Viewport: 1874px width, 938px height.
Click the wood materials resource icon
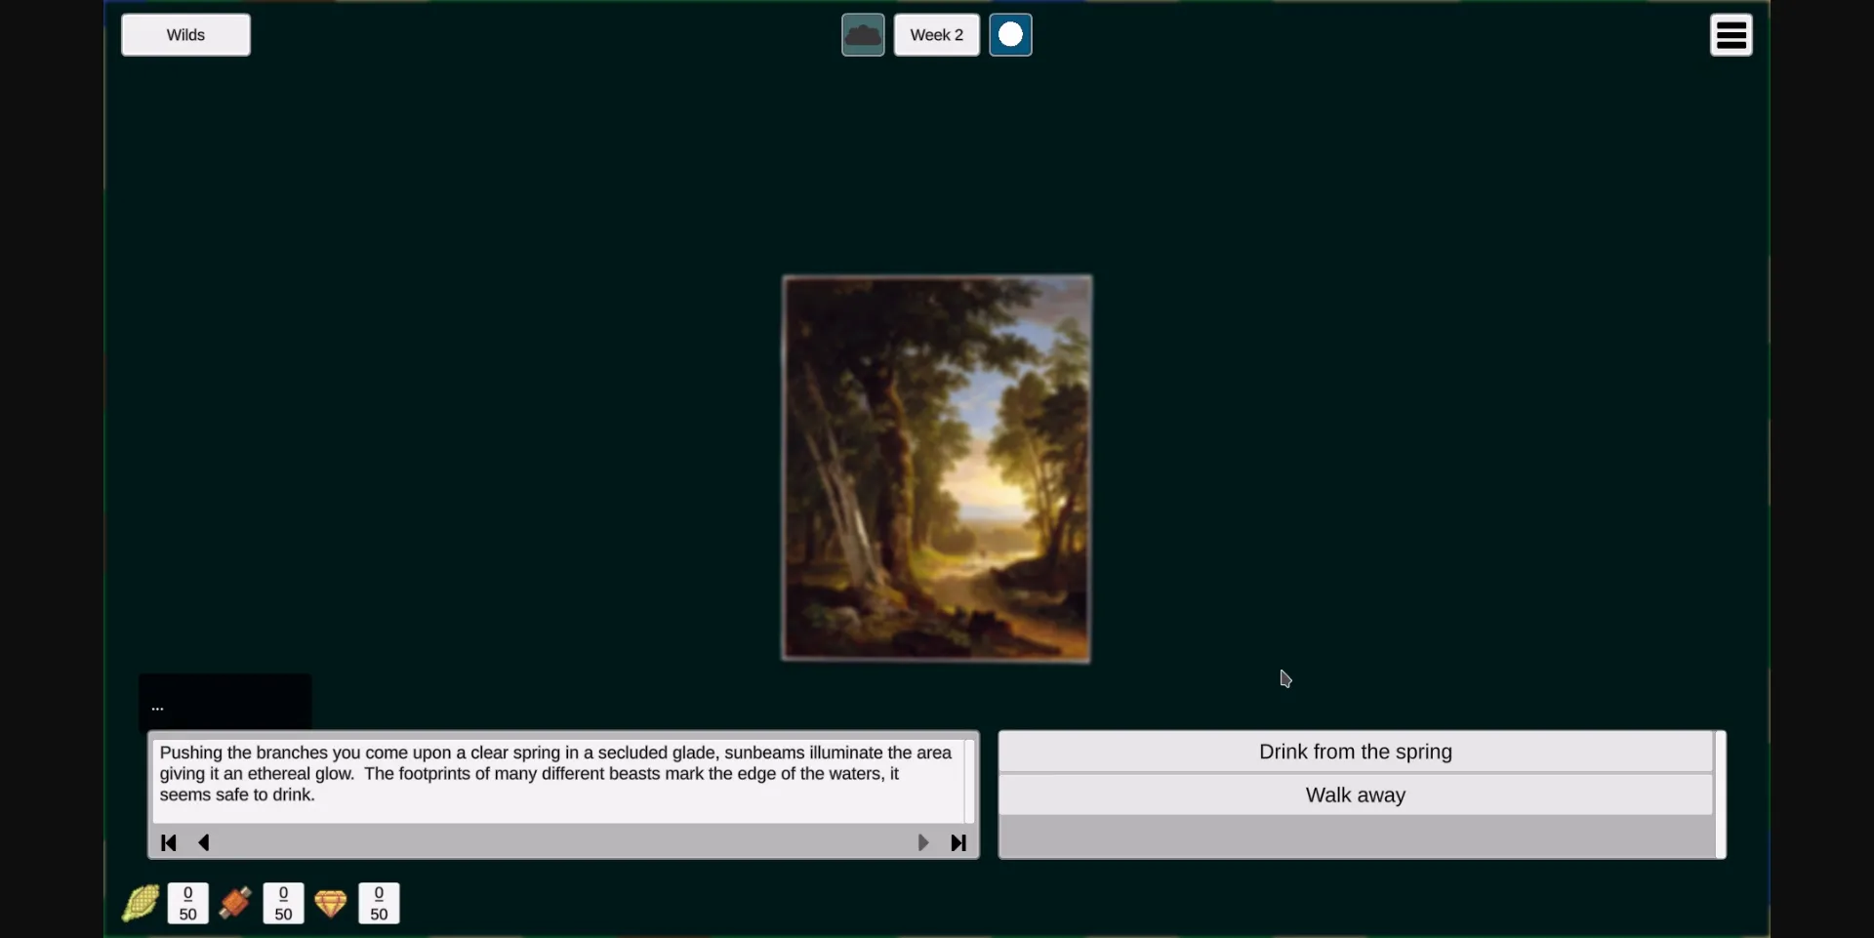point(235,903)
